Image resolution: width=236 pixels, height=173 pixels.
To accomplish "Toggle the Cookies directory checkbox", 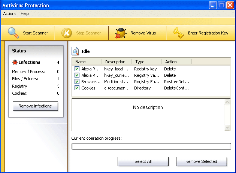I will (x=77, y=88).
